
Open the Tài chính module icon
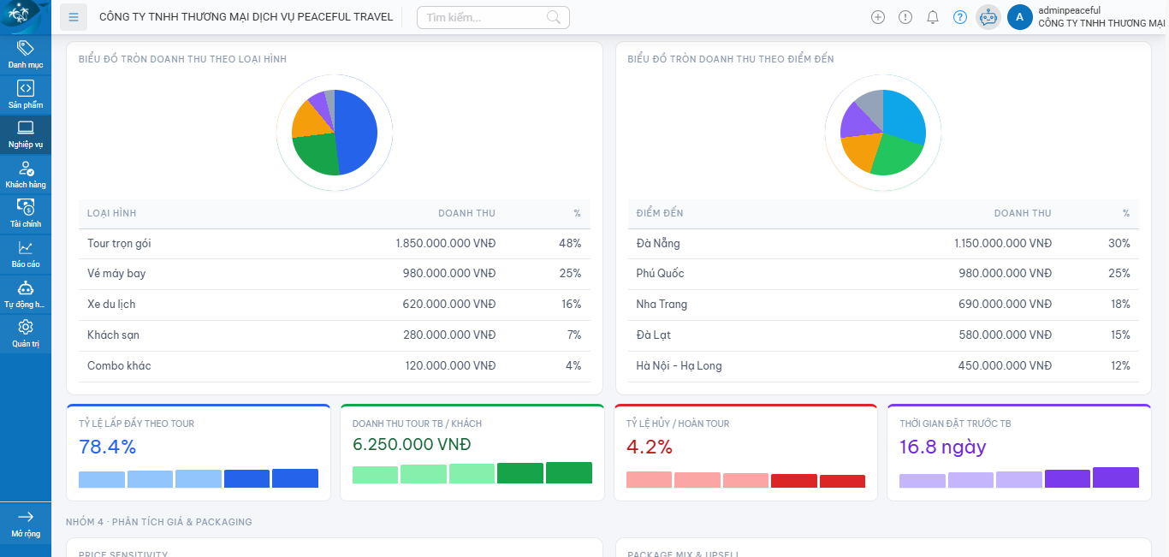click(26, 212)
